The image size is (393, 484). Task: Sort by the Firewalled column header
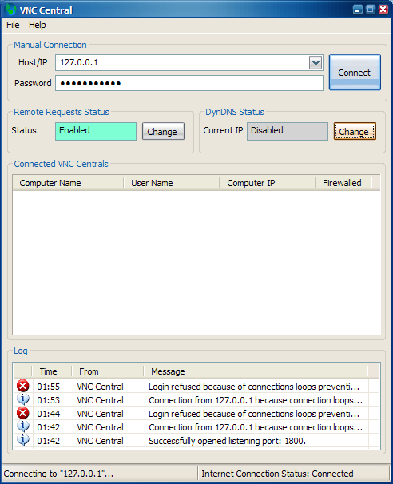tap(343, 183)
